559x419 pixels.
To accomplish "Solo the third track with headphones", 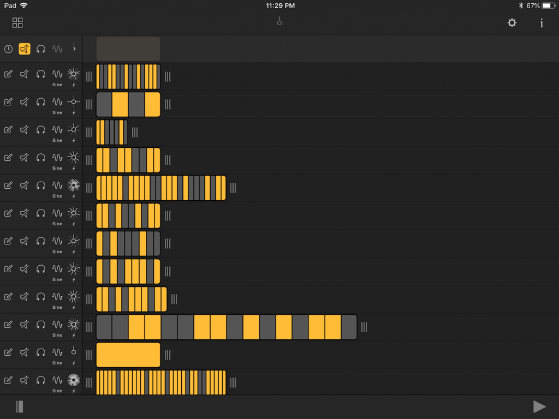I will click(41, 130).
